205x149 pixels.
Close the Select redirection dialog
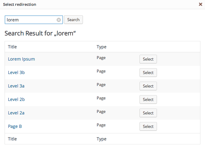pos(200,5)
